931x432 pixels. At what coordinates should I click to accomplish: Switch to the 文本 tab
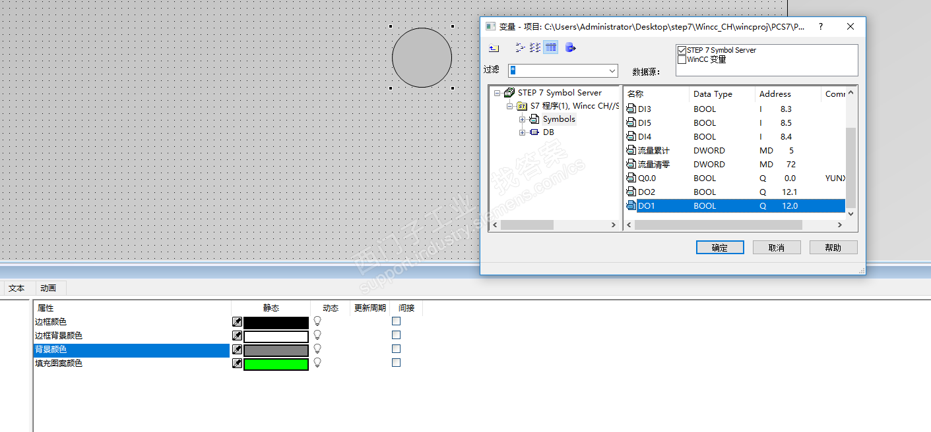pos(17,288)
